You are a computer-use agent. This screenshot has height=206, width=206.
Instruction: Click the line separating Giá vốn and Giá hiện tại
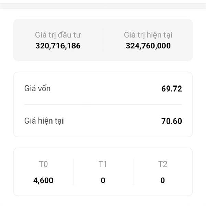(x=103, y=105)
